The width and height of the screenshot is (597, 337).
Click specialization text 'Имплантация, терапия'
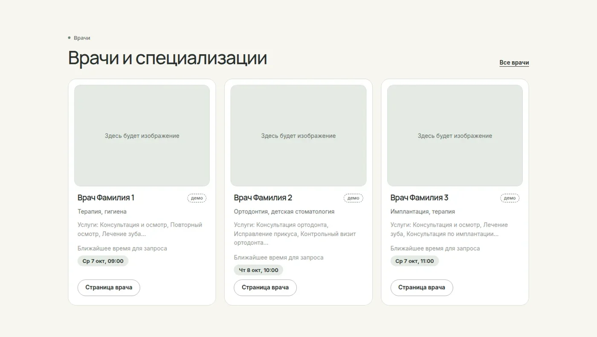point(423,212)
